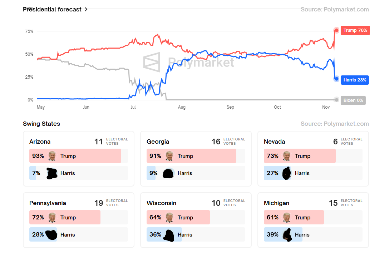Click the Trump 76% chart label
The image size is (389, 258).
pos(355,30)
